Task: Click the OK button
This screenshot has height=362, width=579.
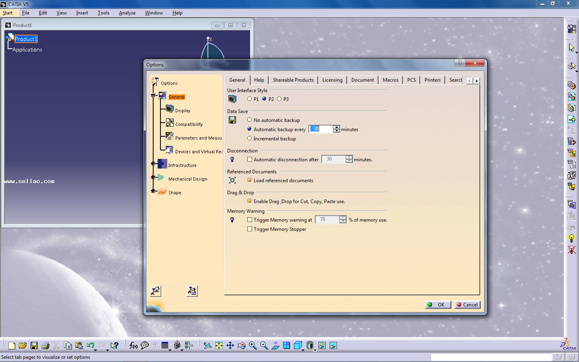Action: pyautogui.click(x=438, y=304)
